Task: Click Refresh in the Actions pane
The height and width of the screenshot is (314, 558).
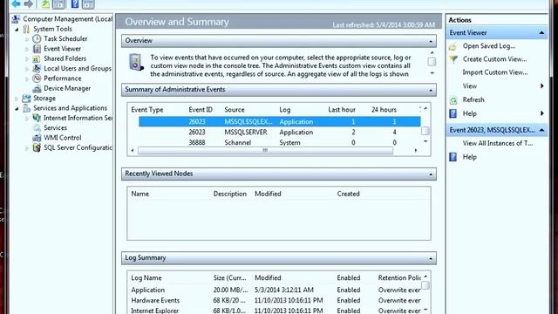Action: click(x=473, y=99)
